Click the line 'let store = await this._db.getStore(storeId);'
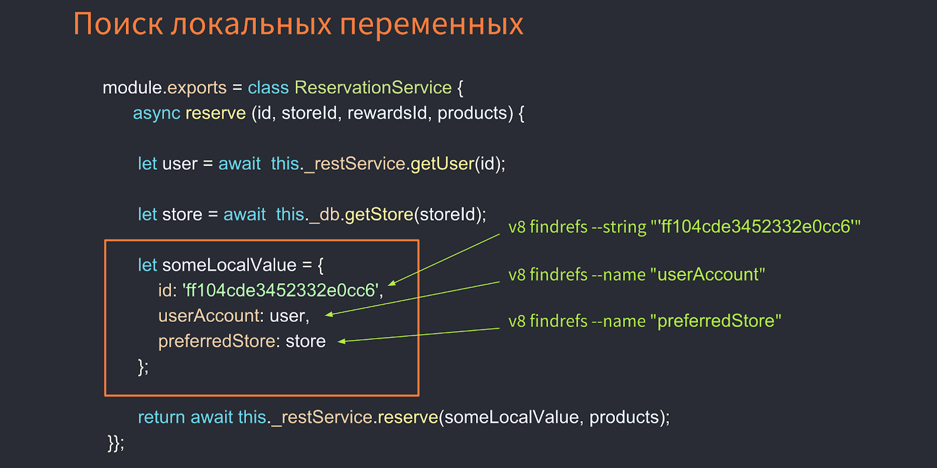The height and width of the screenshot is (468, 937). [x=312, y=215]
